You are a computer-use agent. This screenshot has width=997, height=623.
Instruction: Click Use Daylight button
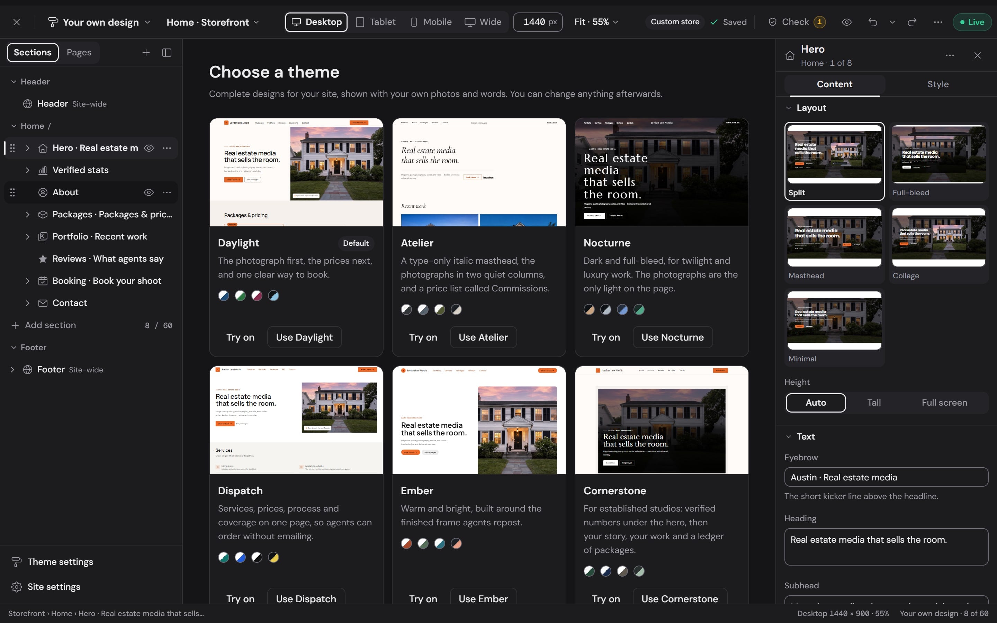coord(304,337)
